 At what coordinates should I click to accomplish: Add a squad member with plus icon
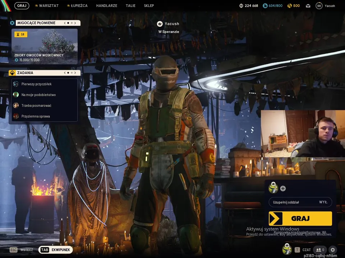(283, 188)
